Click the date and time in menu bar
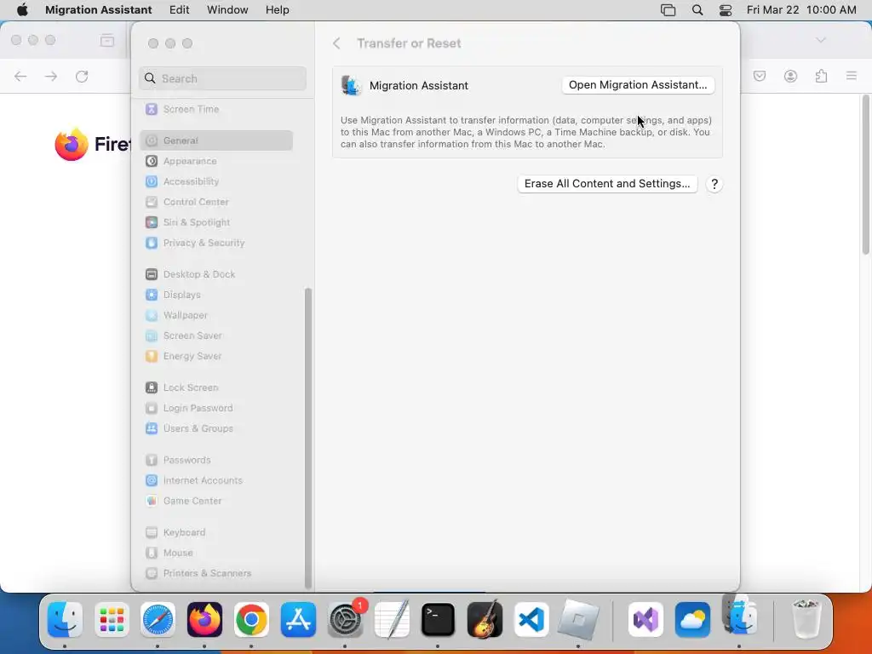The width and height of the screenshot is (872, 654). click(x=801, y=10)
